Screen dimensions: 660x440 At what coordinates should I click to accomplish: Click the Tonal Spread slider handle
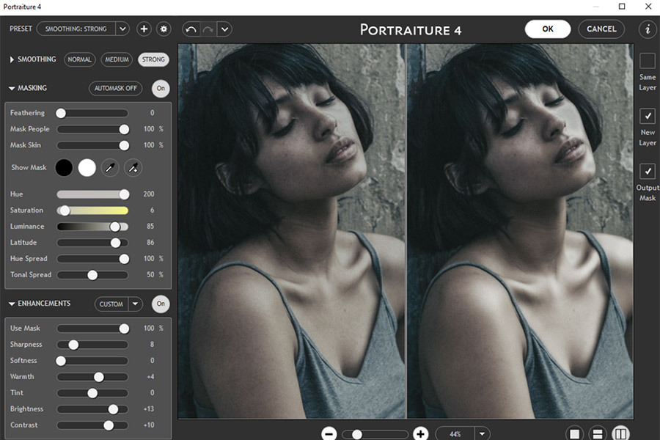pyautogui.click(x=92, y=275)
